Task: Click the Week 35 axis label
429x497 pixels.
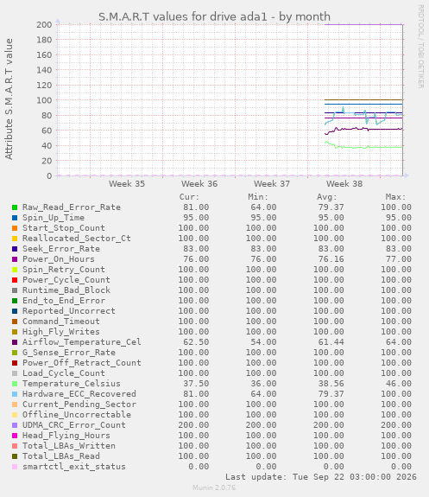Action: 127,184
